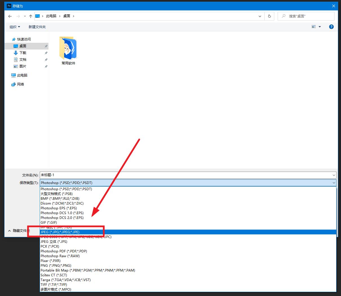Click 隐藏文件夹 to hide folders
The width and height of the screenshot is (341, 296).
click(x=19, y=231)
